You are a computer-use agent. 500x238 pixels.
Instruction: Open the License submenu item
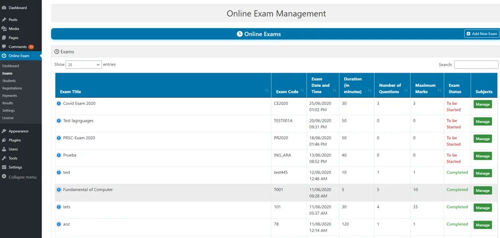click(x=8, y=118)
